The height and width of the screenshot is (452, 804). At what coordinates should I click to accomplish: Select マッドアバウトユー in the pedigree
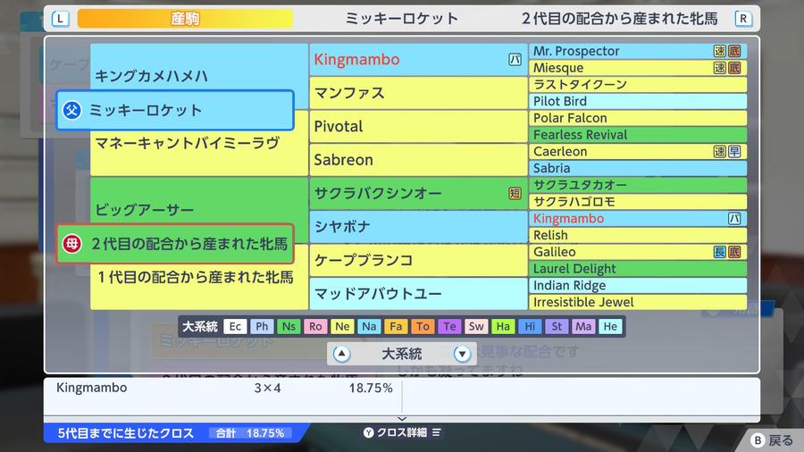click(x=418, y=294)
